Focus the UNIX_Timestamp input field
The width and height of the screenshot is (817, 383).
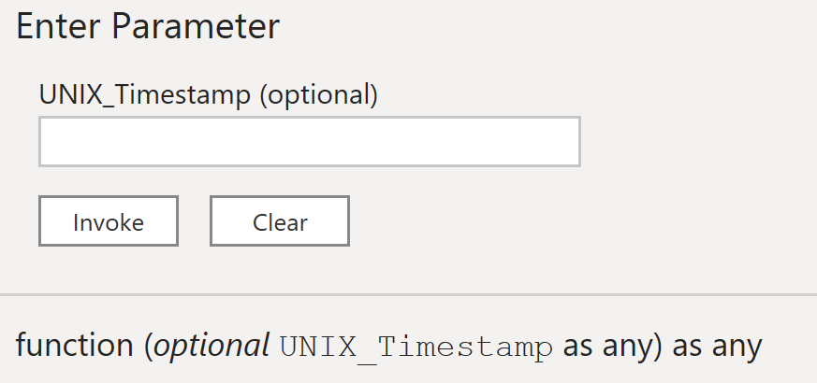310,142
